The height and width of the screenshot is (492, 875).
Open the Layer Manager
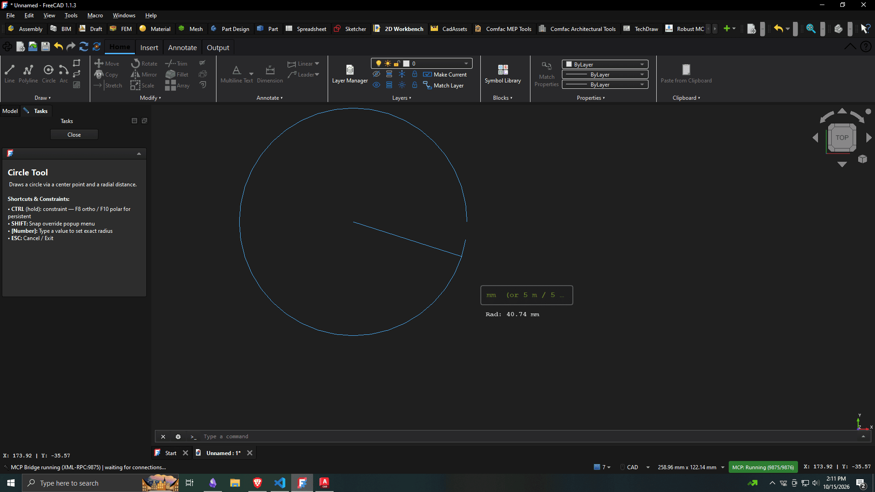click(350, 74)
